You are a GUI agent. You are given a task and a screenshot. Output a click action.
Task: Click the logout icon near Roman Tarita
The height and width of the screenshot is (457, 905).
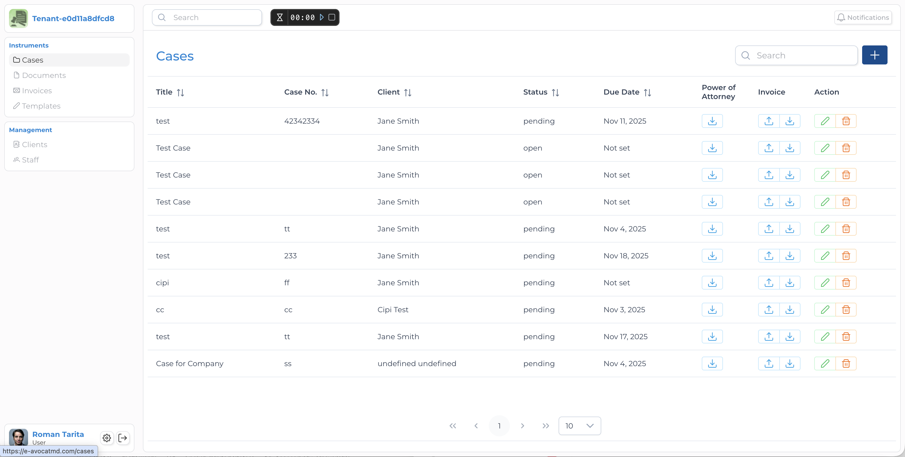tap(123, 438)
